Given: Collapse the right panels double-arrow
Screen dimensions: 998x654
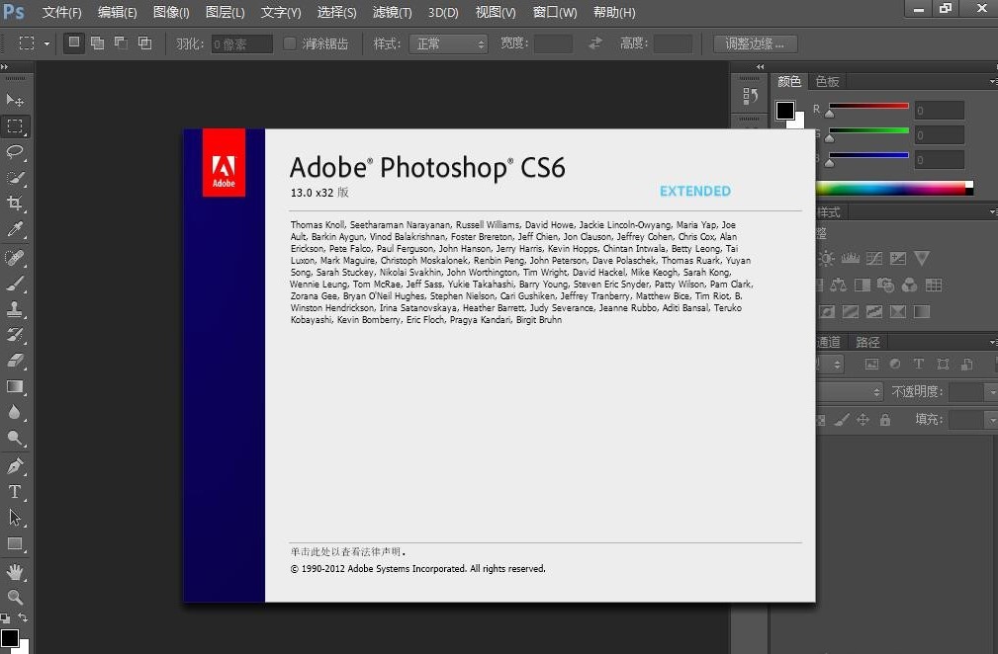Looking at the screenshot, I should point(760,67).
